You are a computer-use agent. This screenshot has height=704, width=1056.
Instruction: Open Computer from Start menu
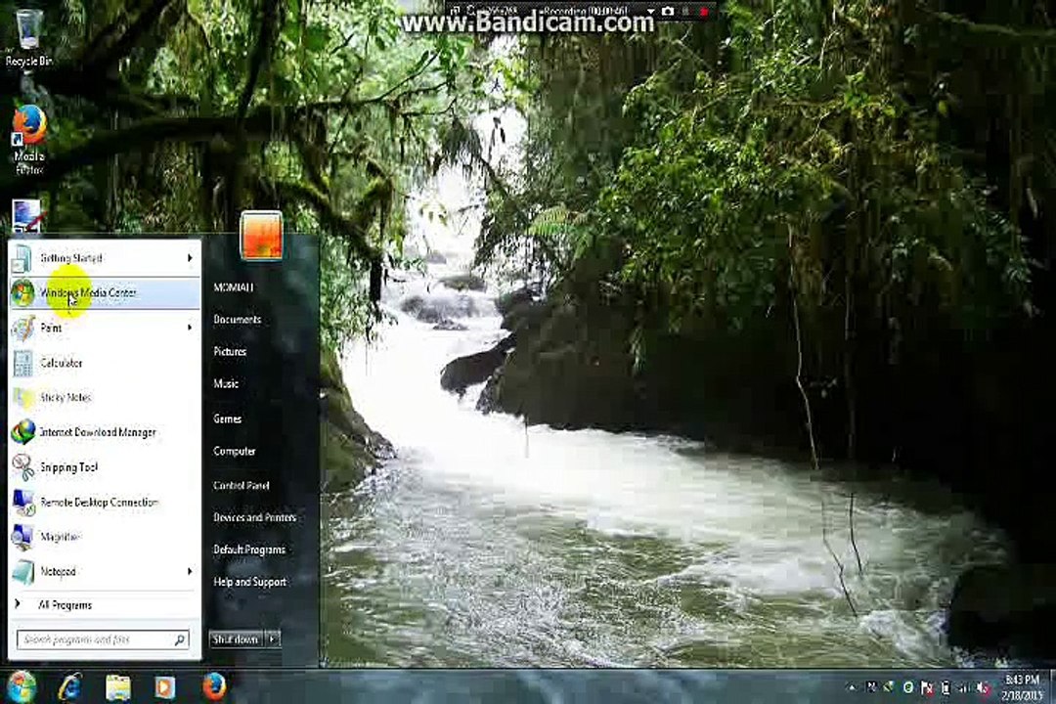pyautogui.click(x=235, y=452)
